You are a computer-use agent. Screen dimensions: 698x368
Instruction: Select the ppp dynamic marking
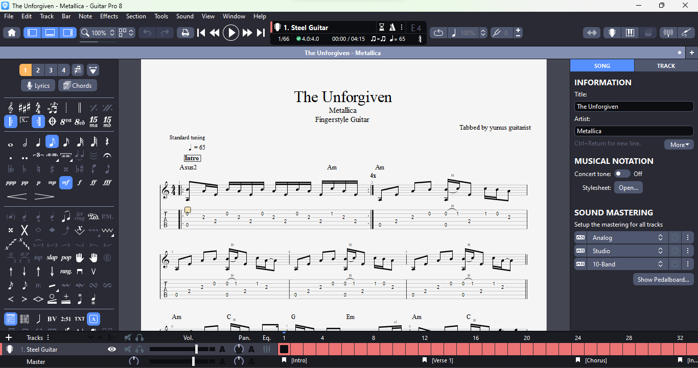(x=11, y=183)
